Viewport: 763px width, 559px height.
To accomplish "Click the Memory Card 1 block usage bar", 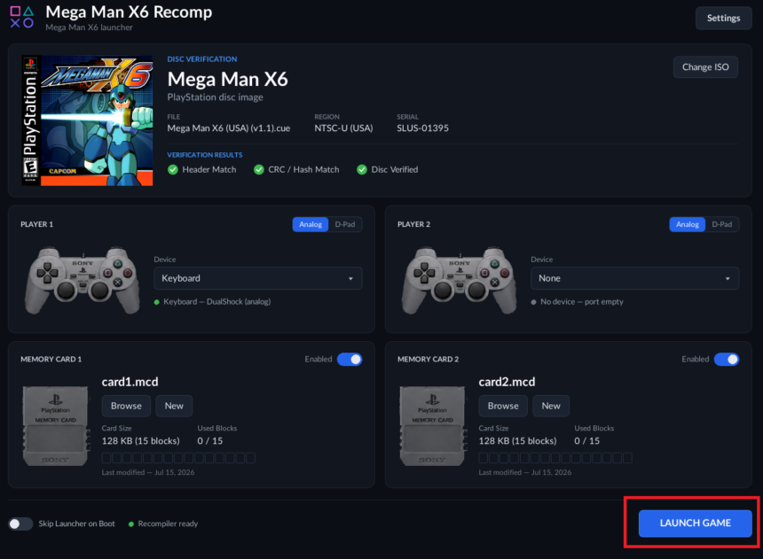I will (178, 458).
